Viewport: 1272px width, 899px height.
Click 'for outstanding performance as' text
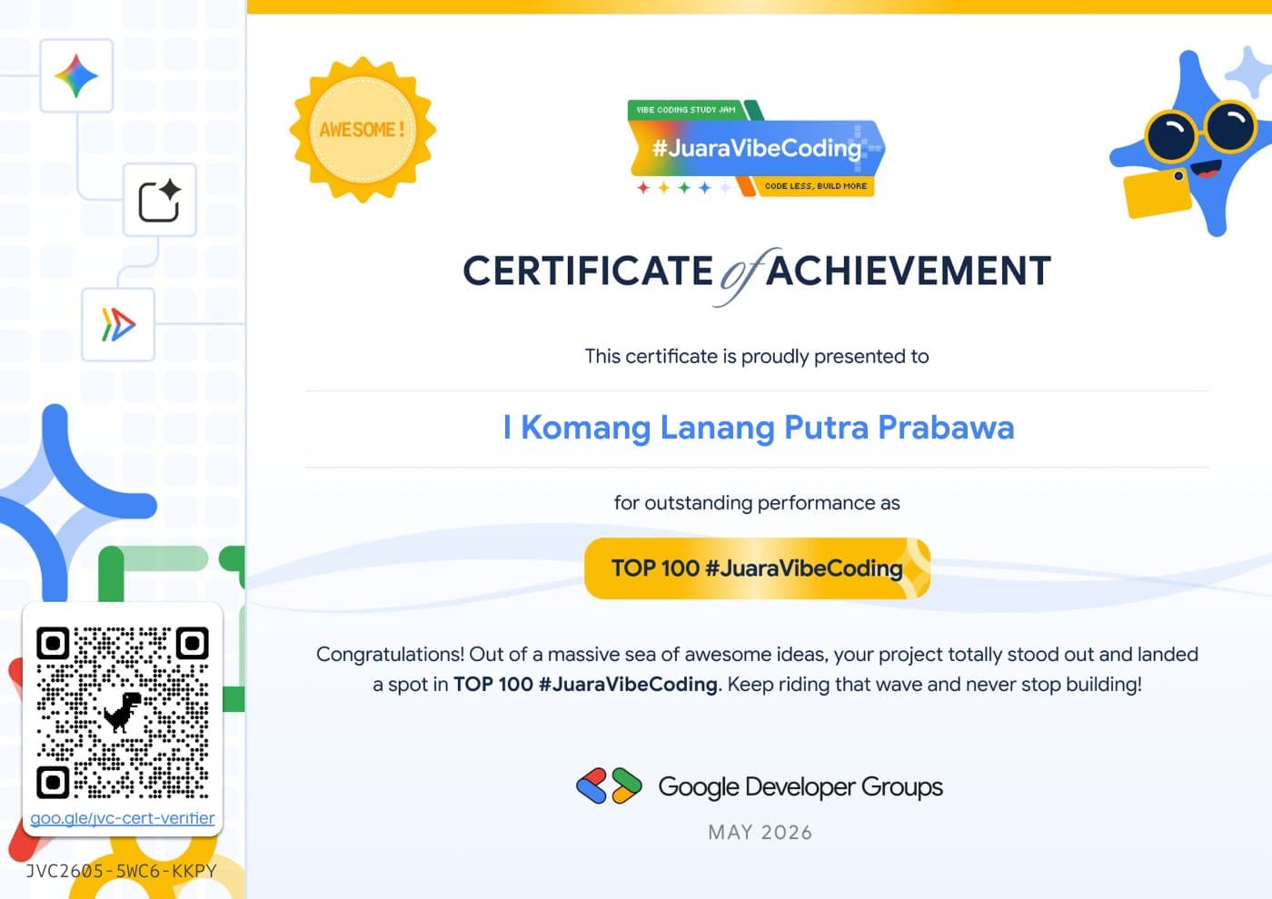point(757,503)
